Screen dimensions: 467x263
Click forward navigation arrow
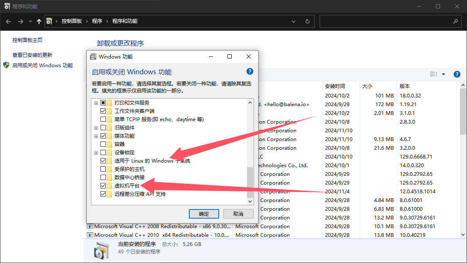(21, 21)
